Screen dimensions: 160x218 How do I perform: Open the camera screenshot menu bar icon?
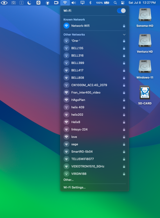click(x=13, y=3)
